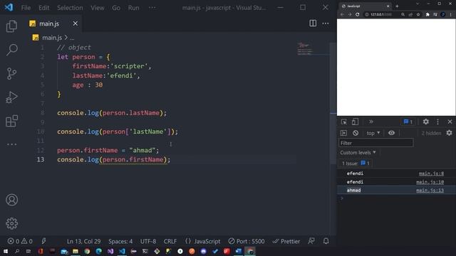Open DevTools issues counter badge
Image resolution: width=456 pixels, height=256 pixels.
(x=408, y=122)
